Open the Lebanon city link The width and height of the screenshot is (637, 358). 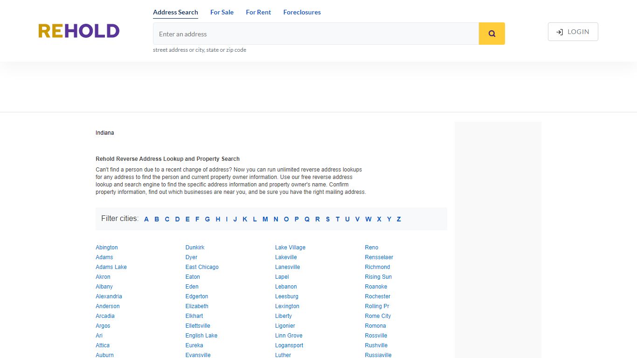click(x=286, y=287)
